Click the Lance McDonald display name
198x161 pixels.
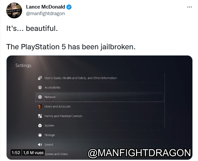(45, 7)
